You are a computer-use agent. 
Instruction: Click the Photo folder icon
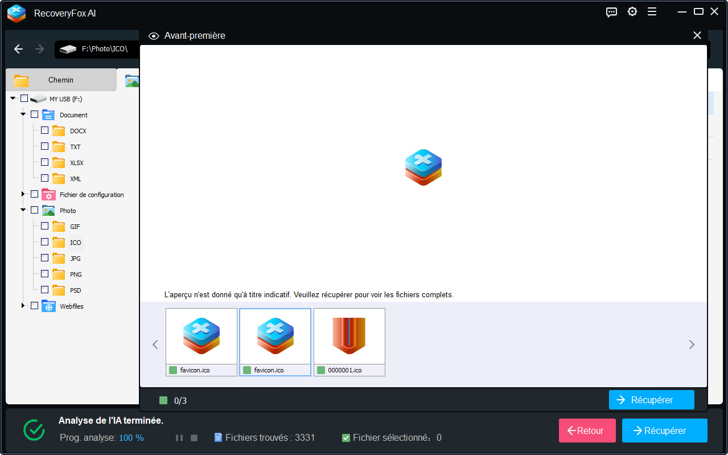point(48,210)
